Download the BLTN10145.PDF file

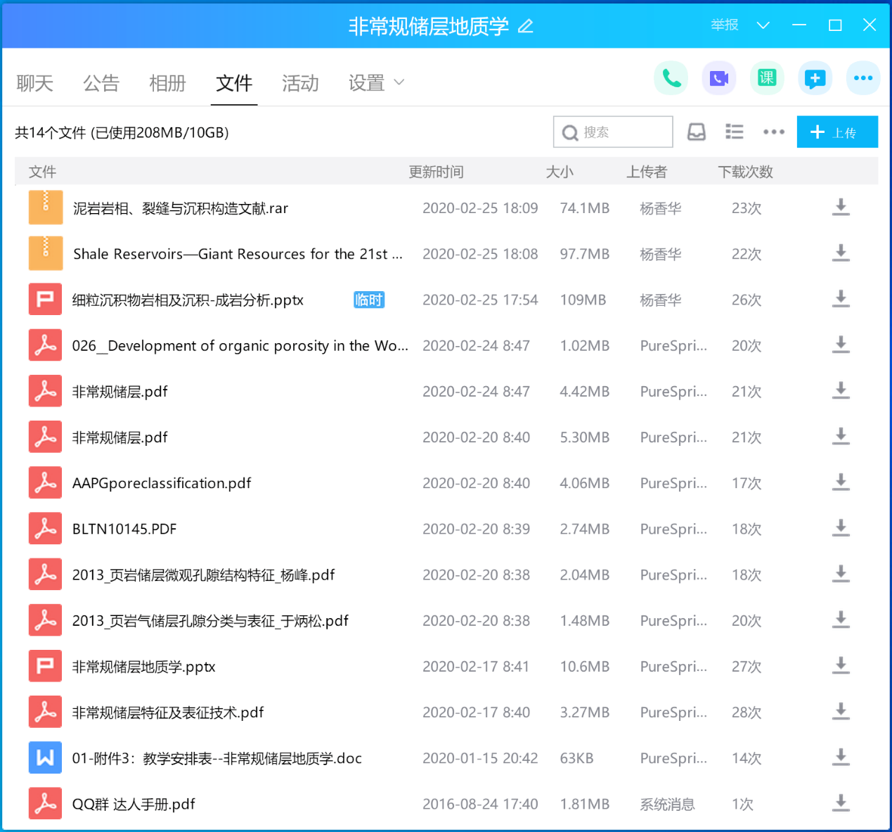point(841,529)
